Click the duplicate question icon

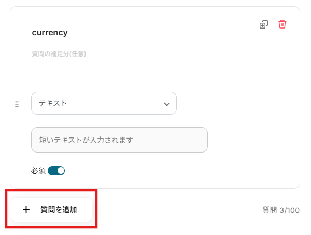pyautogui.click(x=264, y=24)
